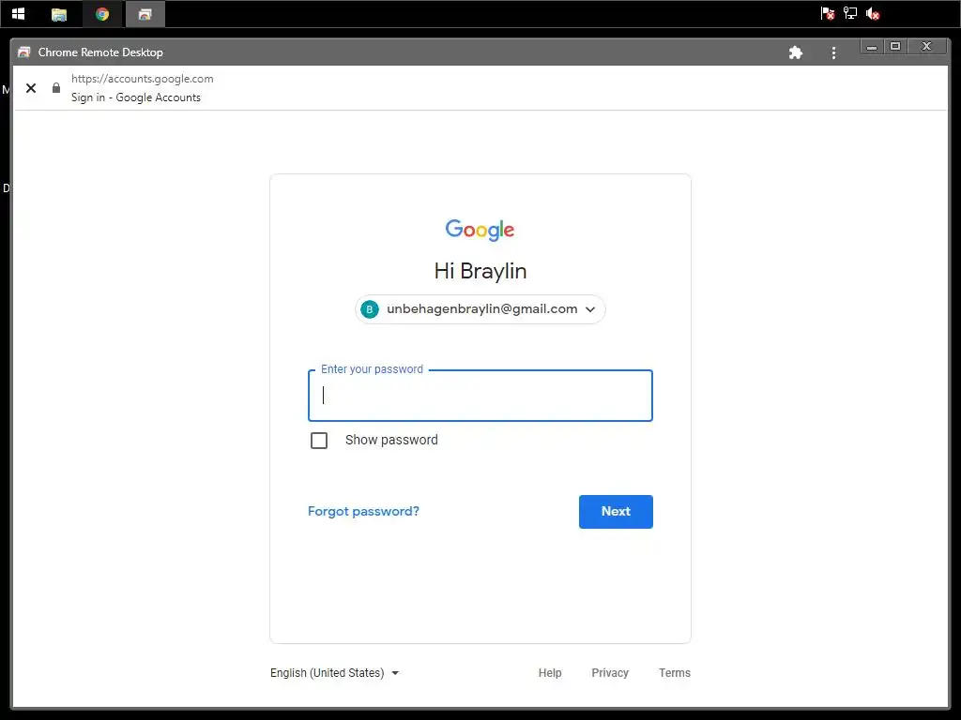Screen dimensions: 961x720
Task: Close the sign-in page with X
Action: tap(31, 88)
